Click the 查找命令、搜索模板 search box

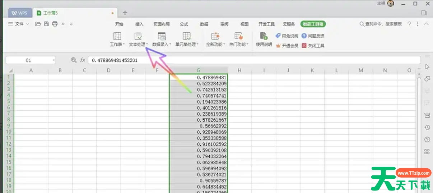coord(381,24)
